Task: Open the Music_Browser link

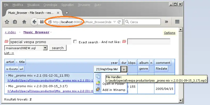Action: (x=36, y=32)
